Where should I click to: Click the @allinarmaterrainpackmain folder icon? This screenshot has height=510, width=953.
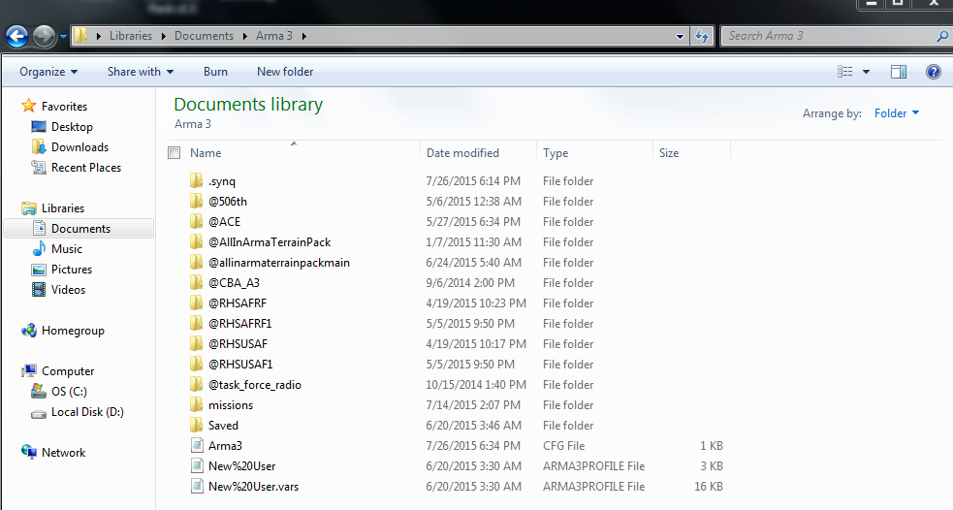click(196, 263)
